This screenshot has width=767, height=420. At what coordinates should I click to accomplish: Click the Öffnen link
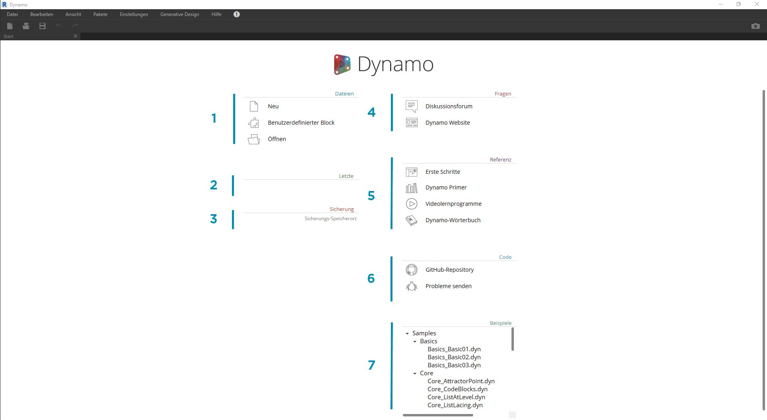coord(277,139)
